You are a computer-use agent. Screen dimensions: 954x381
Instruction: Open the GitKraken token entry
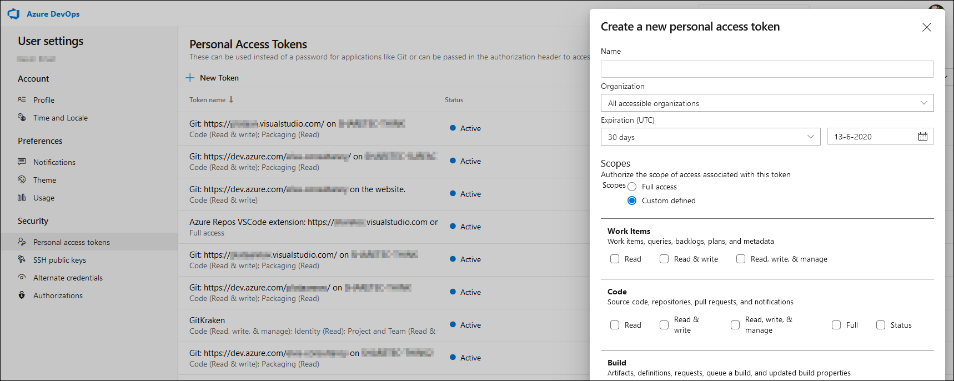[x=207, y=320]
